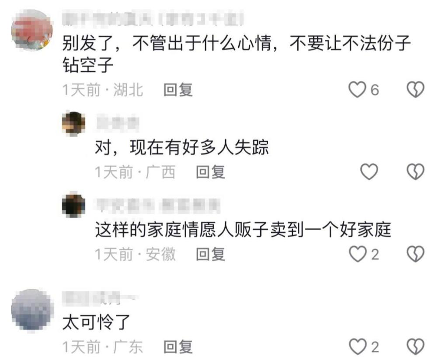Like the 广西 reply about missing people
This screenshot has width=439, height=357.
coord(369,171)
